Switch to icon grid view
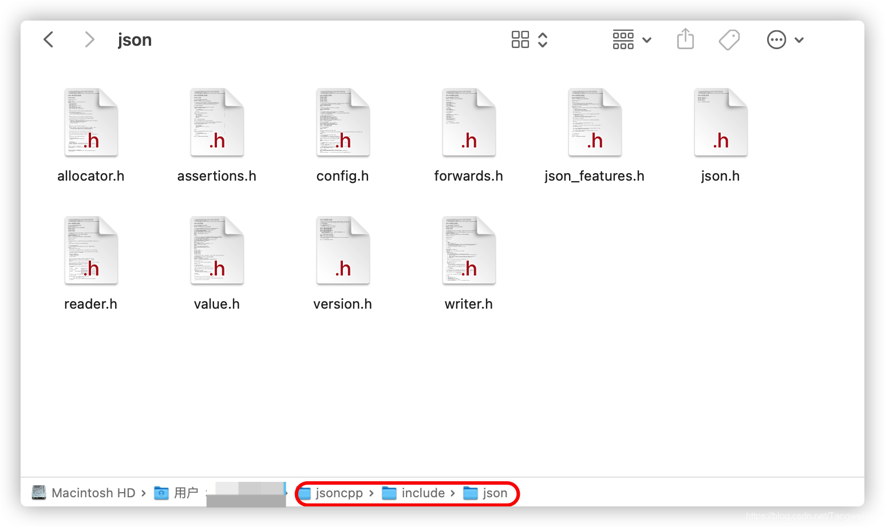The image size is (885, 527). click(520, 39)
